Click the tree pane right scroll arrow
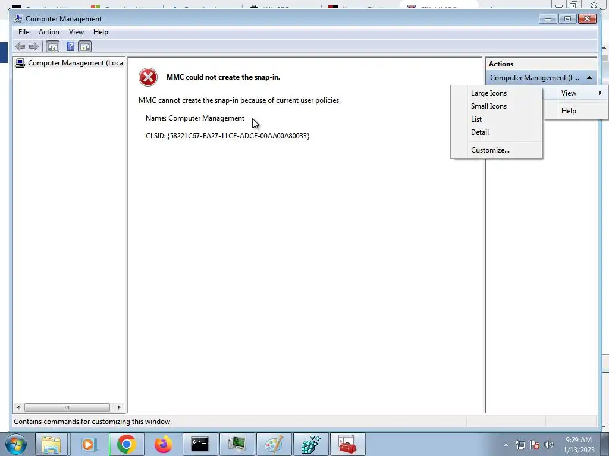Screen dimensions: 609x456 pos(119,407)
